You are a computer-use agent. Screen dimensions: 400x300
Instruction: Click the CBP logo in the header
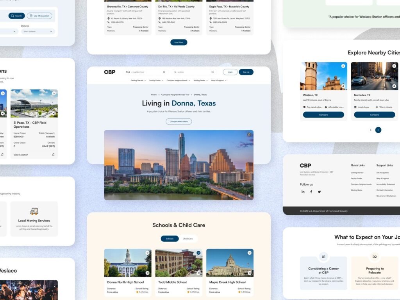click(x=110, y=72)
